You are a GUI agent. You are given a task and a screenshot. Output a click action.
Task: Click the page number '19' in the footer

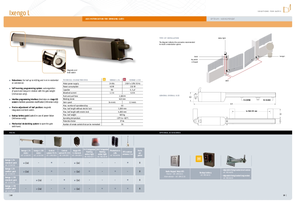[x=284, y=195]
